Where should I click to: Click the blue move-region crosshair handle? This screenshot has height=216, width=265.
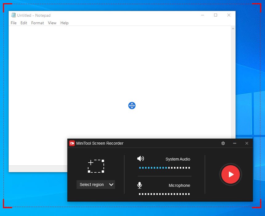132,105
